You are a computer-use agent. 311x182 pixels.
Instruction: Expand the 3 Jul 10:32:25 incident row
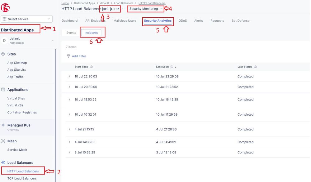click(x=69, y=153)
